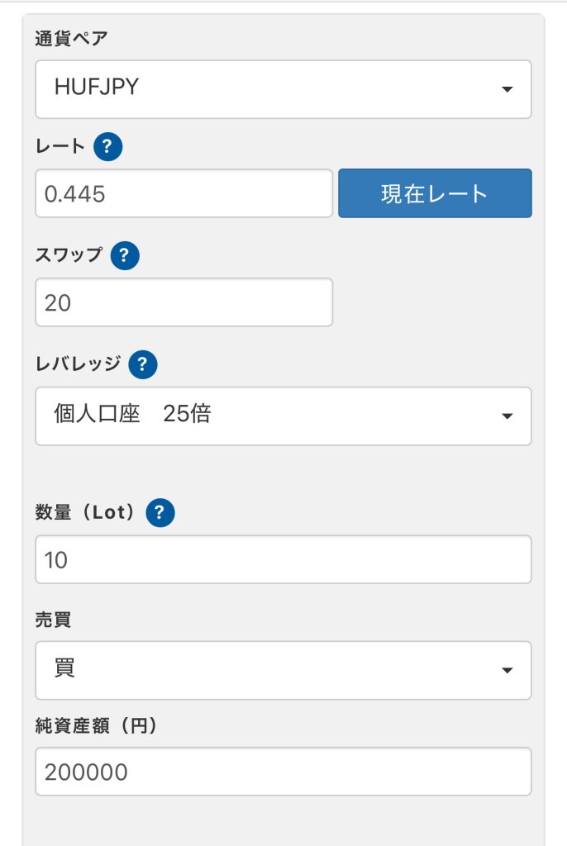Click the 現在レート button
The image size is (567, 846).
435,193
